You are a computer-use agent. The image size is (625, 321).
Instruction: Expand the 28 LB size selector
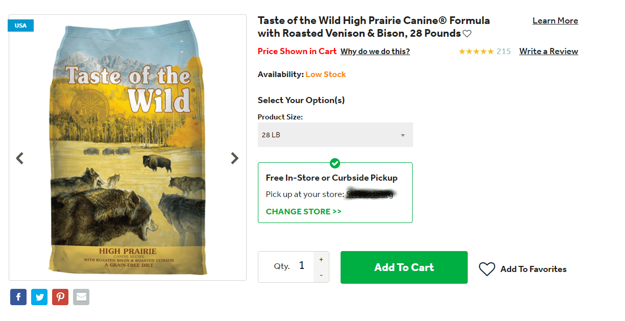(335, 134)
